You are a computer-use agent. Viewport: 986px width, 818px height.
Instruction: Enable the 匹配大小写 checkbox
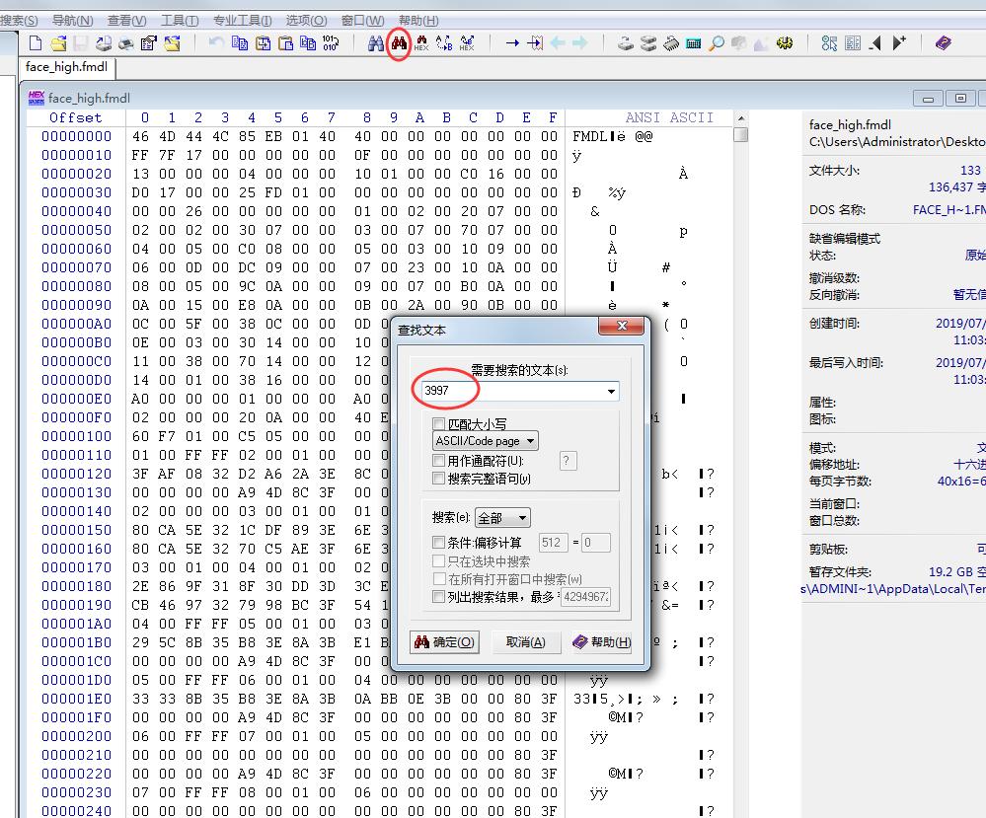click(x=439, y=424)
